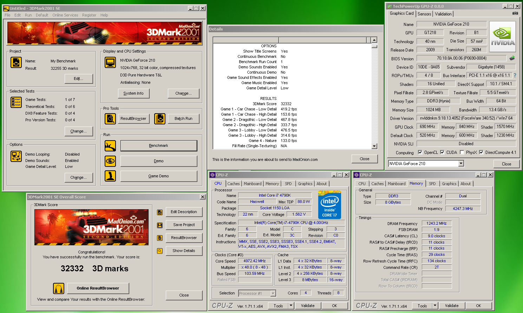Click the CPU-Z title bar icon of CPU window
Image resolution: width=523 pixels, height=313 pixels.
pos(213,175)
